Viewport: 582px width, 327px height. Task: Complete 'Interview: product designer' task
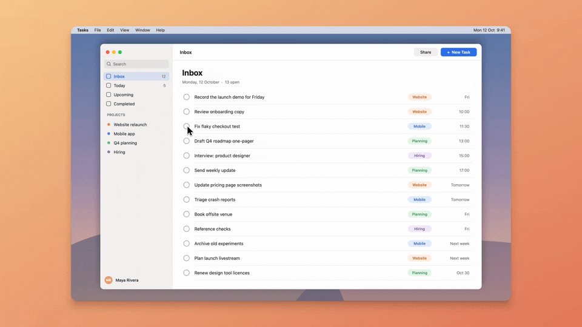tap(186, 156)
